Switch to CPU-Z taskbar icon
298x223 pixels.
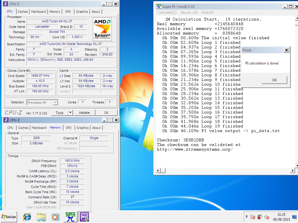click(84, 217)
